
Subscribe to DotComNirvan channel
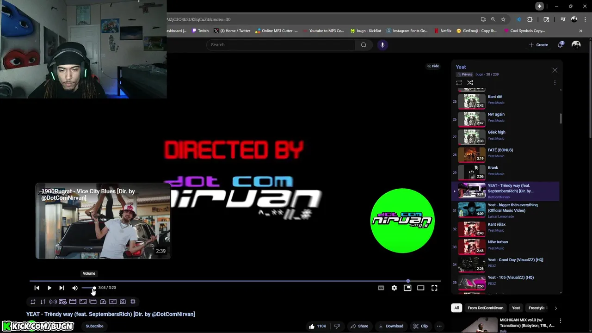[x=94, y=326]
